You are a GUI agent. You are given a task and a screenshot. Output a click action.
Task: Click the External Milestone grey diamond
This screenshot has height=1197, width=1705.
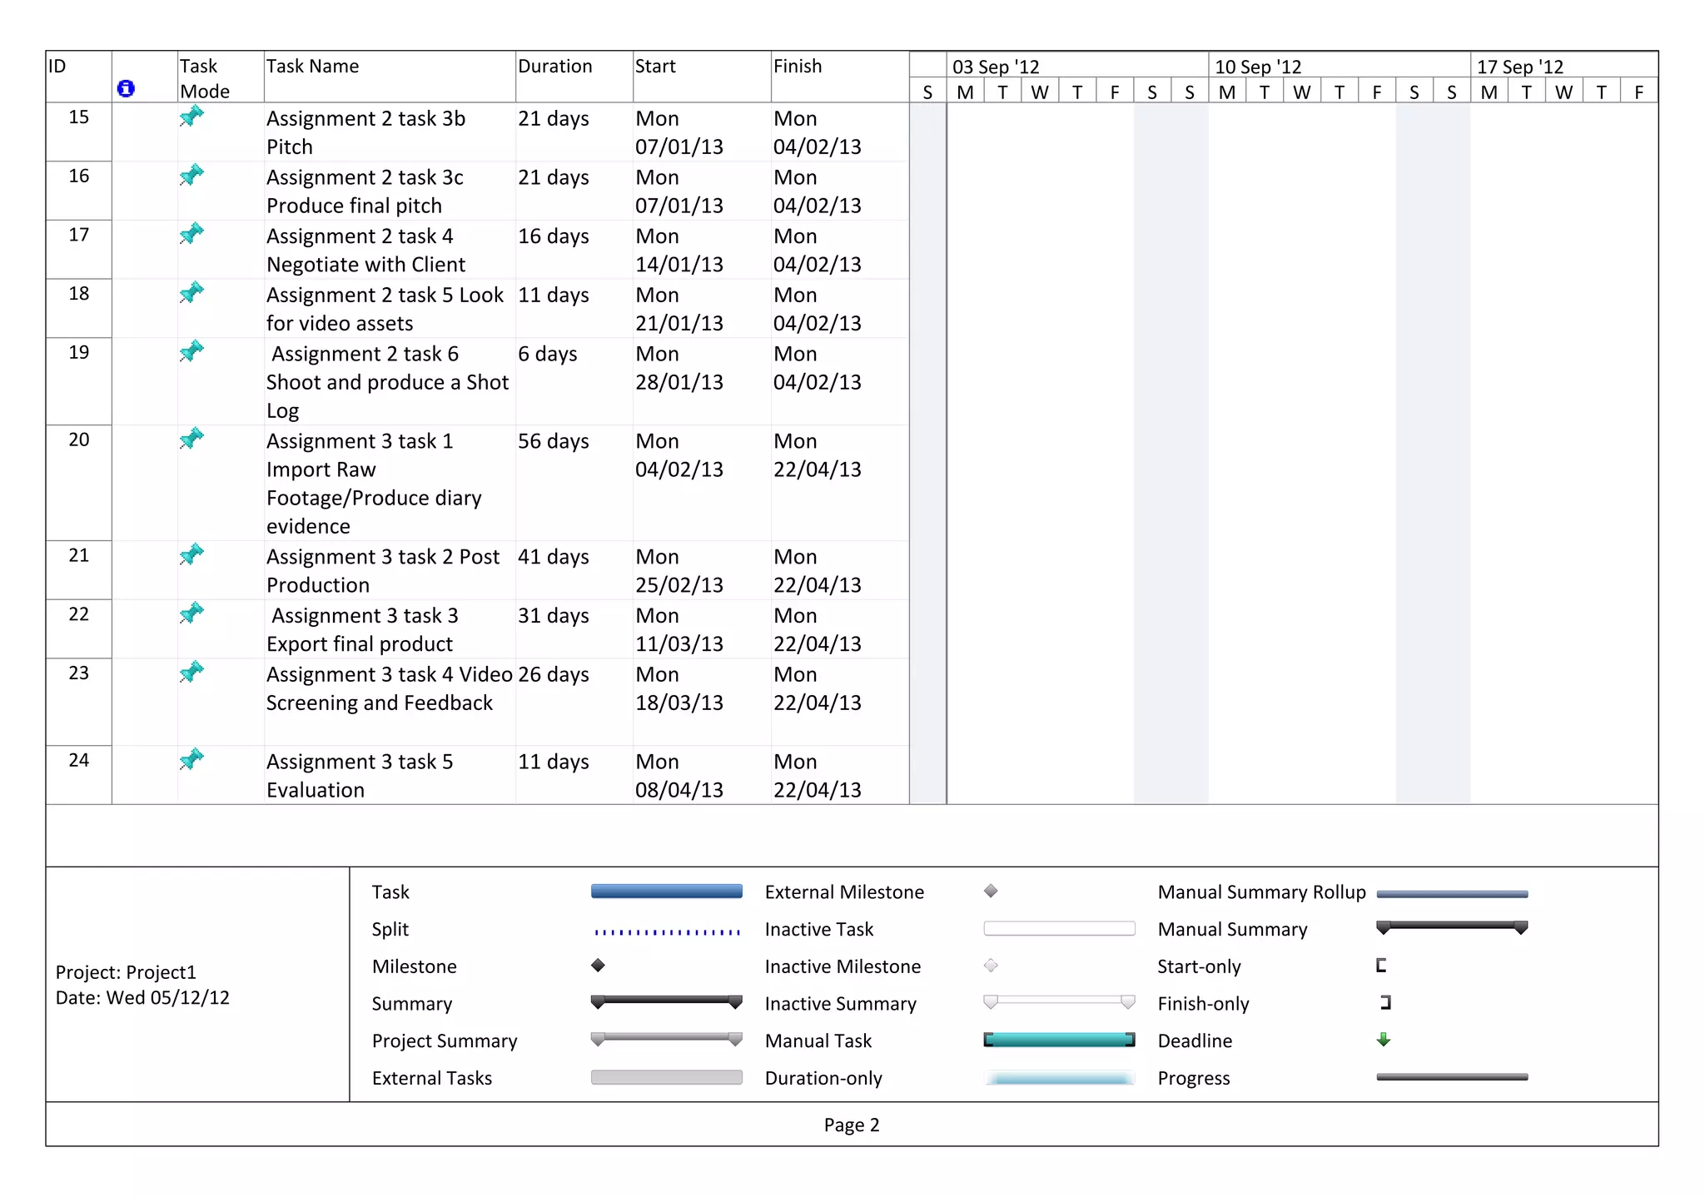coord(991,892)
